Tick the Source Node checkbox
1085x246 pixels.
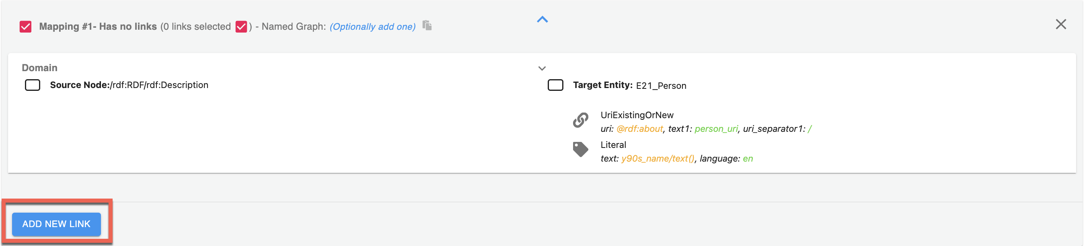(33, 85)
